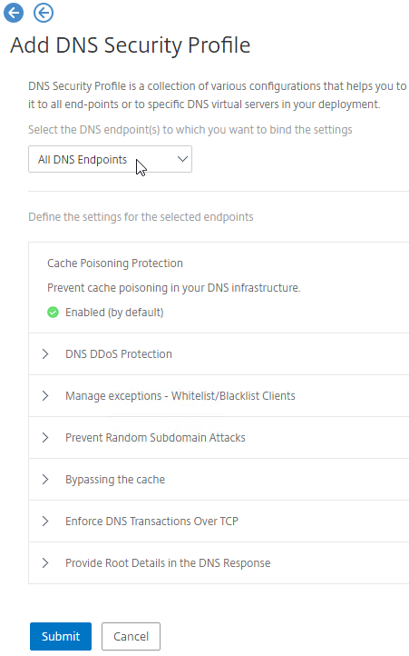Viewport: 409px width, 656px height.
Task: Click the outlined circle back arrow icon
Action: (44, 13)
